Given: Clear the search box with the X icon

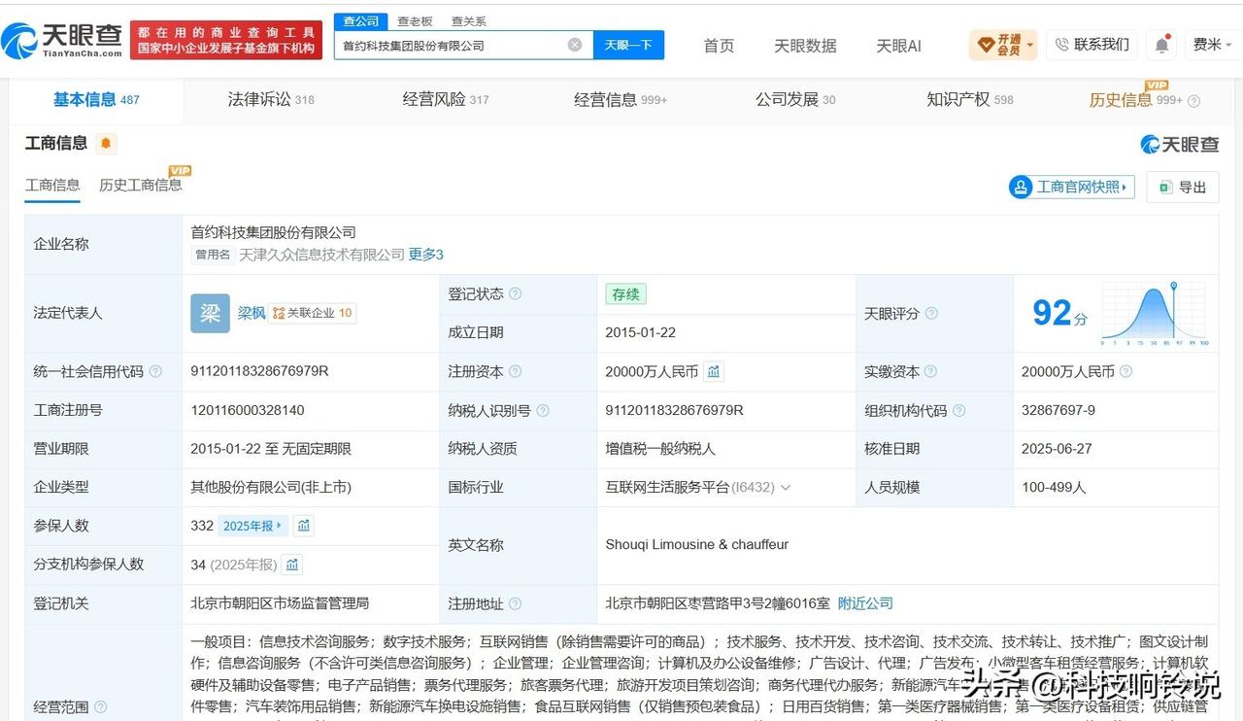Looking at the screenshot, I should (575, 45).
